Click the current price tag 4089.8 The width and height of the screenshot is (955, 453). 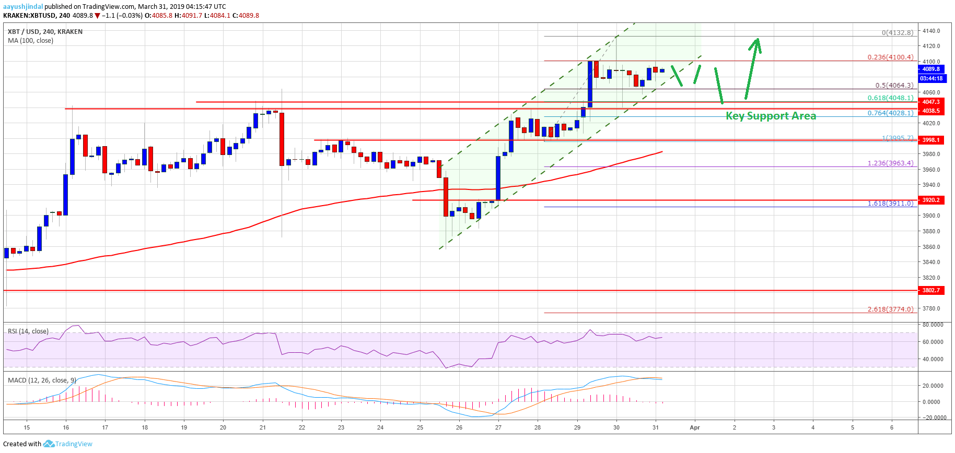(931, 69)
